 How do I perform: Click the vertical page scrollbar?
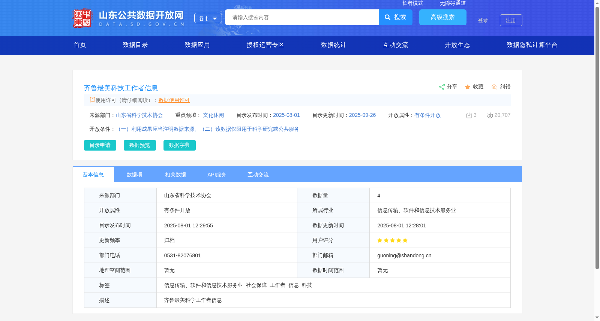597,138
